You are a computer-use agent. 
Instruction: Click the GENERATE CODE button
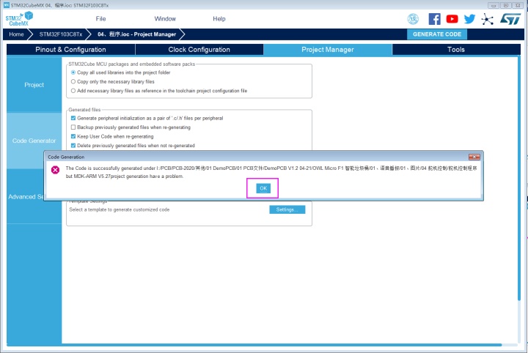coord(437,34)
